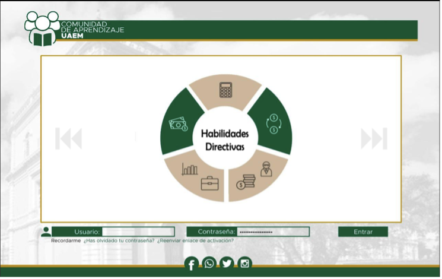This screenshot has width=442, height=279.
Task: Click the Habilidades Directivas center circle
Action: click(x=225, y=139)
